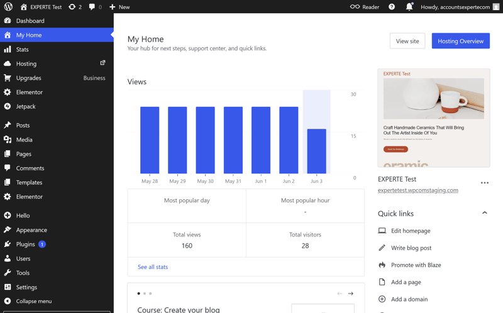503x313 pixels.
Task: Click the help question mark icon
Action: pyautogui.click(x=392, y=7)
